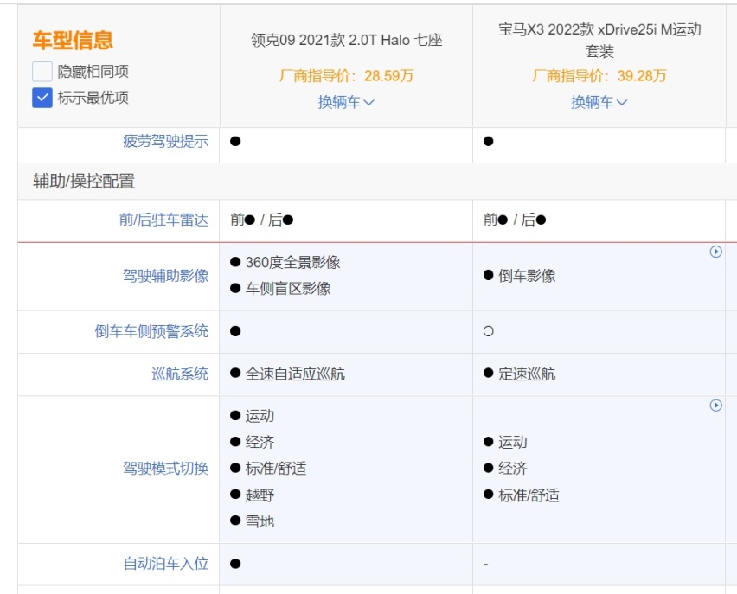The height and width of the screenshot is (594, 737).
Task: Uncheck the 标示最优项 checkbox
Action: [42, 98]
